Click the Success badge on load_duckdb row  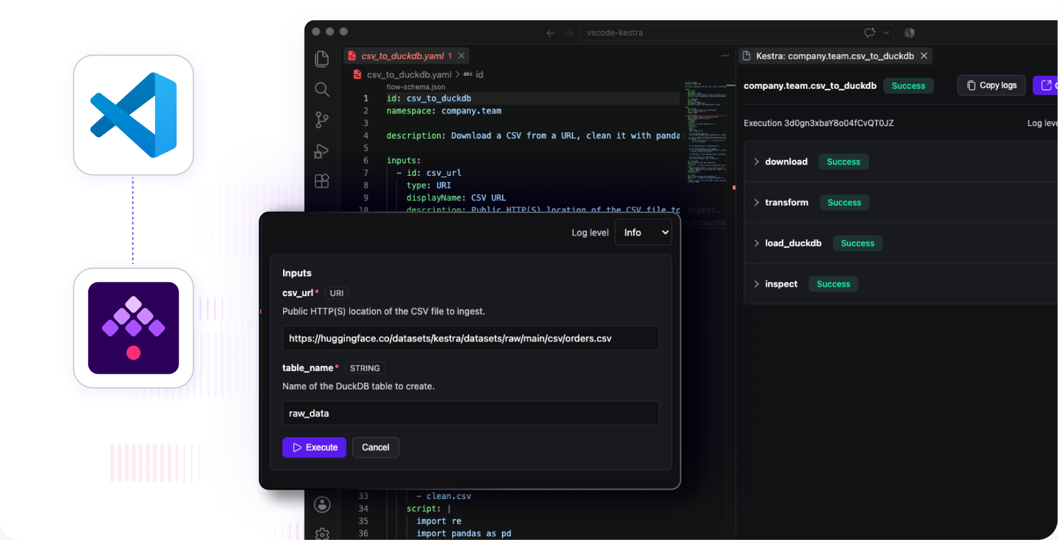(x=857, y=243)
